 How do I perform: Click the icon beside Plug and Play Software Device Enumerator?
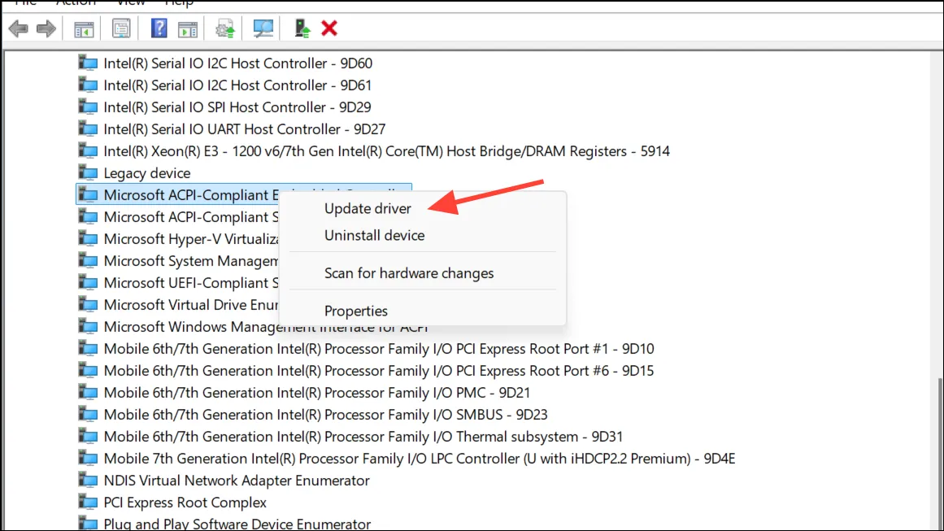tap(88, 524)
